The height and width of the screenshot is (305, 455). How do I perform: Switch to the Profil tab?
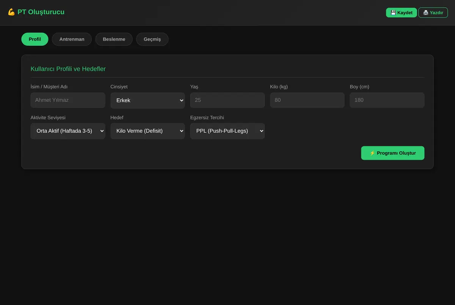(35, 39)
